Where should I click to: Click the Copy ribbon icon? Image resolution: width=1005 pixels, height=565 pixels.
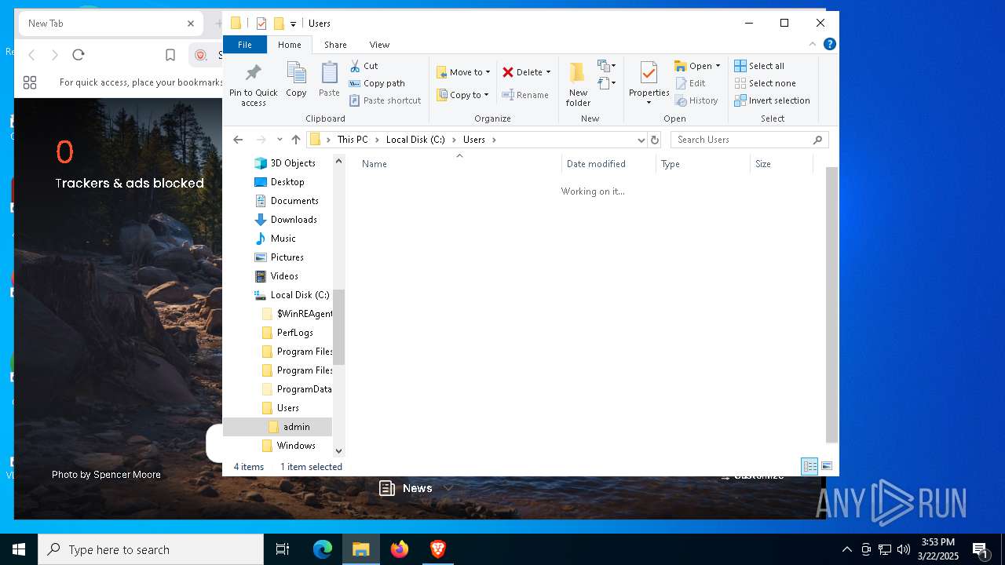(296, 79)
